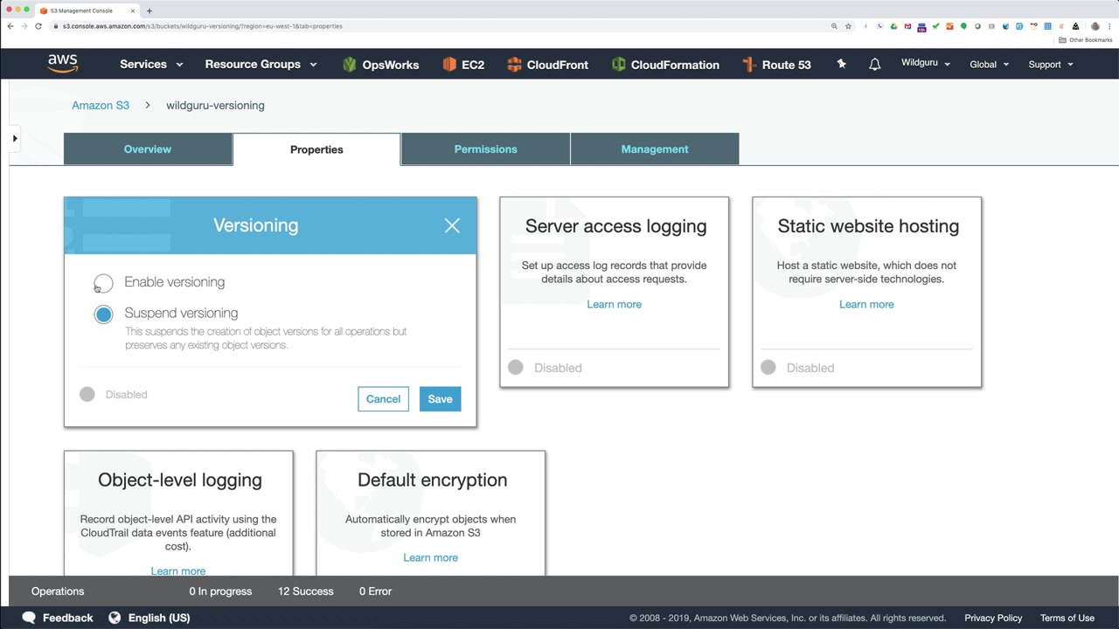
Task: Expand the Resource Groups dropdown
Action: coord(261,65)
